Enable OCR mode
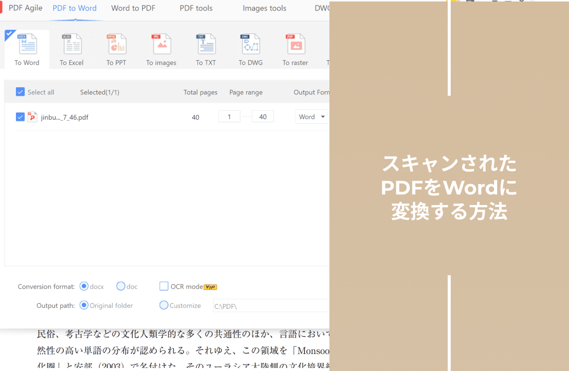This screenshot has width=569, height=371. [x=164, y=286]
